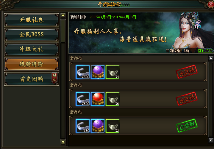This screenshot has width=214, height=149.
Task: Click the red orb reward in 坐骑5阶
Action: coord(98,99)
